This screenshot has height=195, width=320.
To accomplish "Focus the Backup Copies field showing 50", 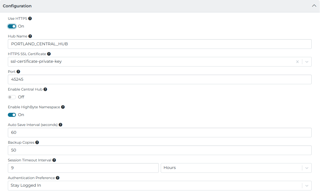I will [x=160, y=150].
